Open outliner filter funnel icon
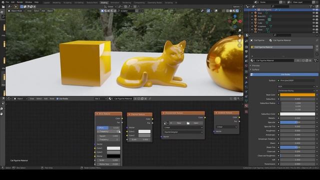 (311, 6)
